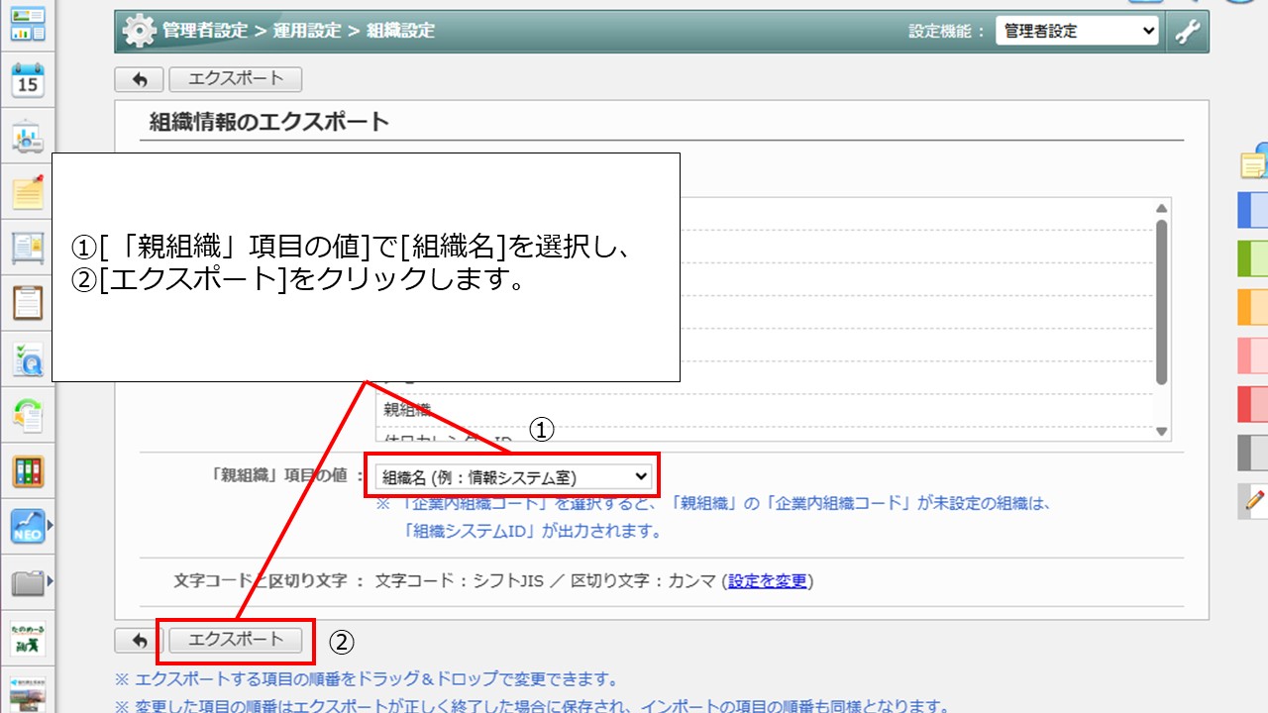Screen dimensions: 1268x713
Task: Open the memo sticky note icon
Action: (27, 195)
